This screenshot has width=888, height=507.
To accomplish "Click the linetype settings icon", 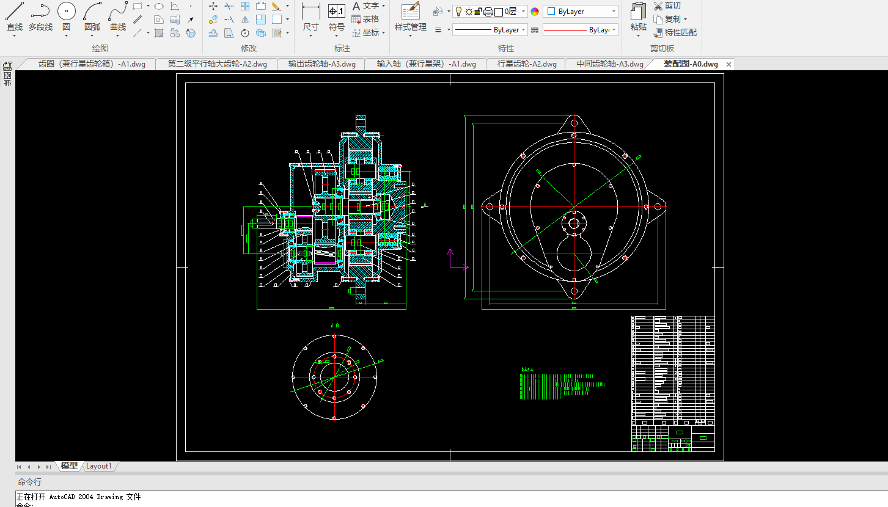I will 535,29.
